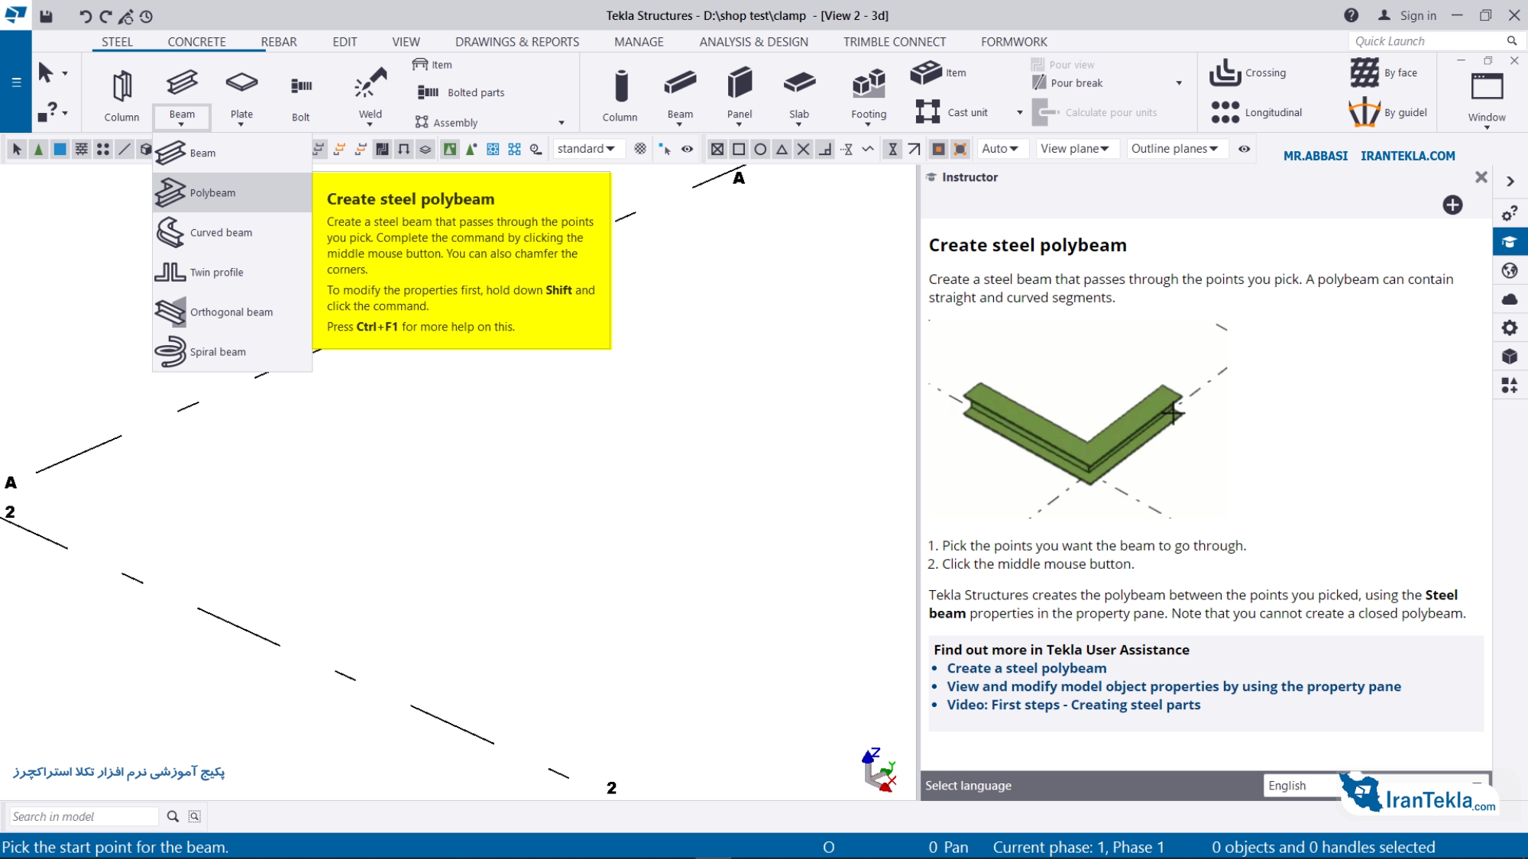Close the Instructor panel
1528x859 pixels.
point(1481,177)
